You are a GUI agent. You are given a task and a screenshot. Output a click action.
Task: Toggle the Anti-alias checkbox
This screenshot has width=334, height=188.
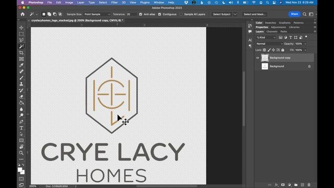(x=140, y=14)
